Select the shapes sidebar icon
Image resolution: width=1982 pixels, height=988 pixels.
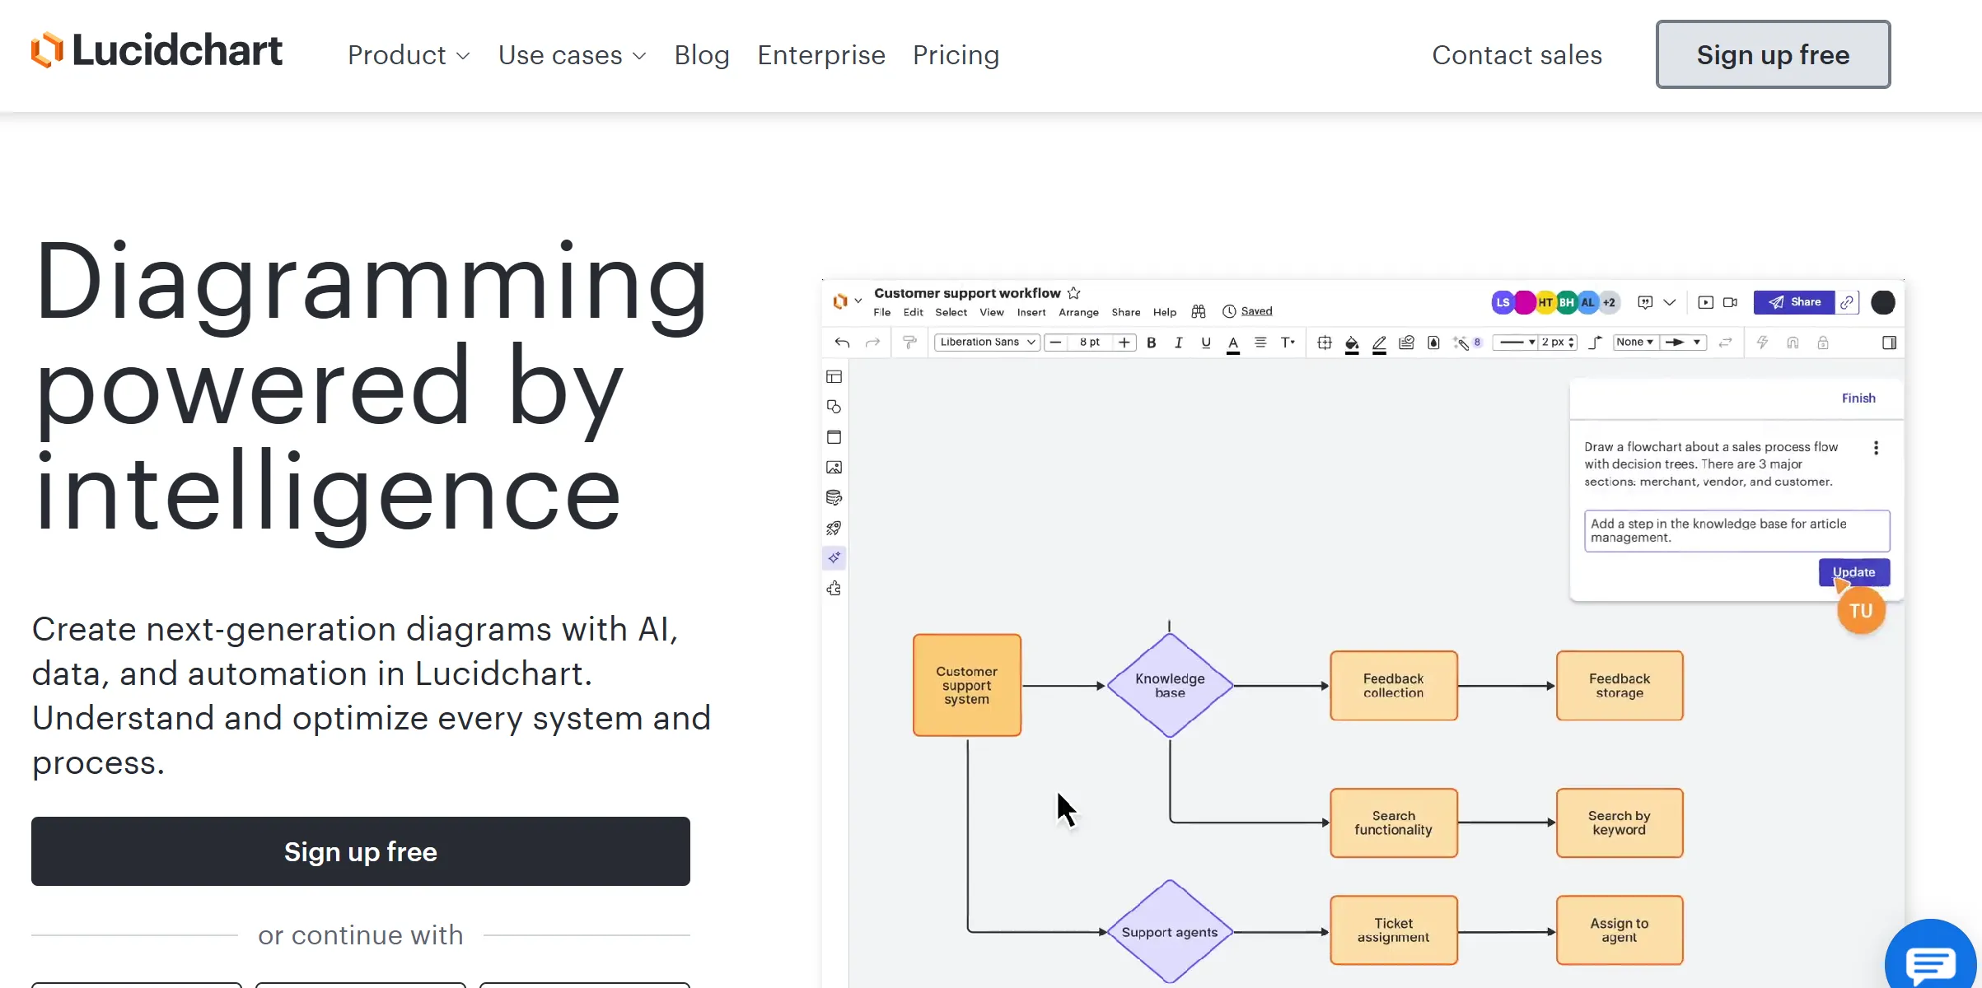(834, 407)
